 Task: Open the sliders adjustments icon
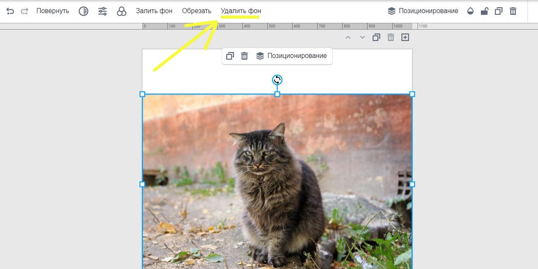(103, 11)
